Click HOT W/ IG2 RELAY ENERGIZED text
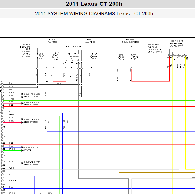The image size is (195, 194). tap(131, 41)
